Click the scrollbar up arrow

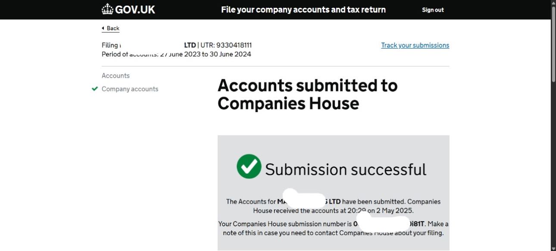pyautogui.click(x=553, y=3)
